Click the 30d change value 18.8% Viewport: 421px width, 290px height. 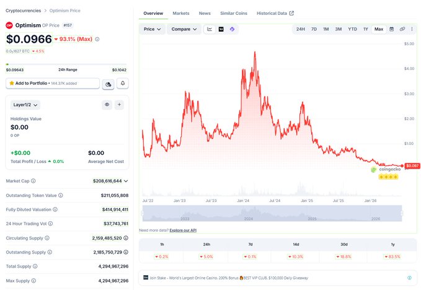pos(343,257)
